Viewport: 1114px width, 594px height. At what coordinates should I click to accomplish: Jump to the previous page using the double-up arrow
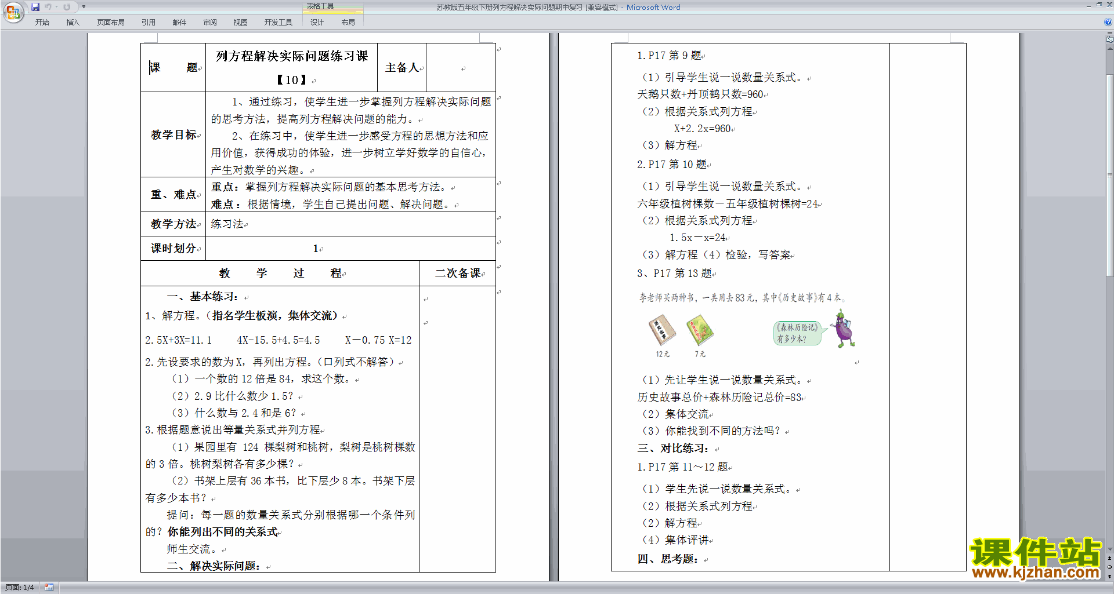click(1110, 558)
